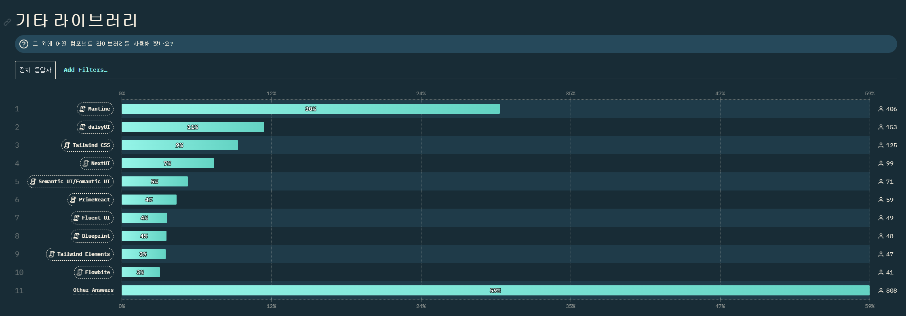
Task: Click the icon in the Tailwind Elements label
Action: [x=52, y=254]
